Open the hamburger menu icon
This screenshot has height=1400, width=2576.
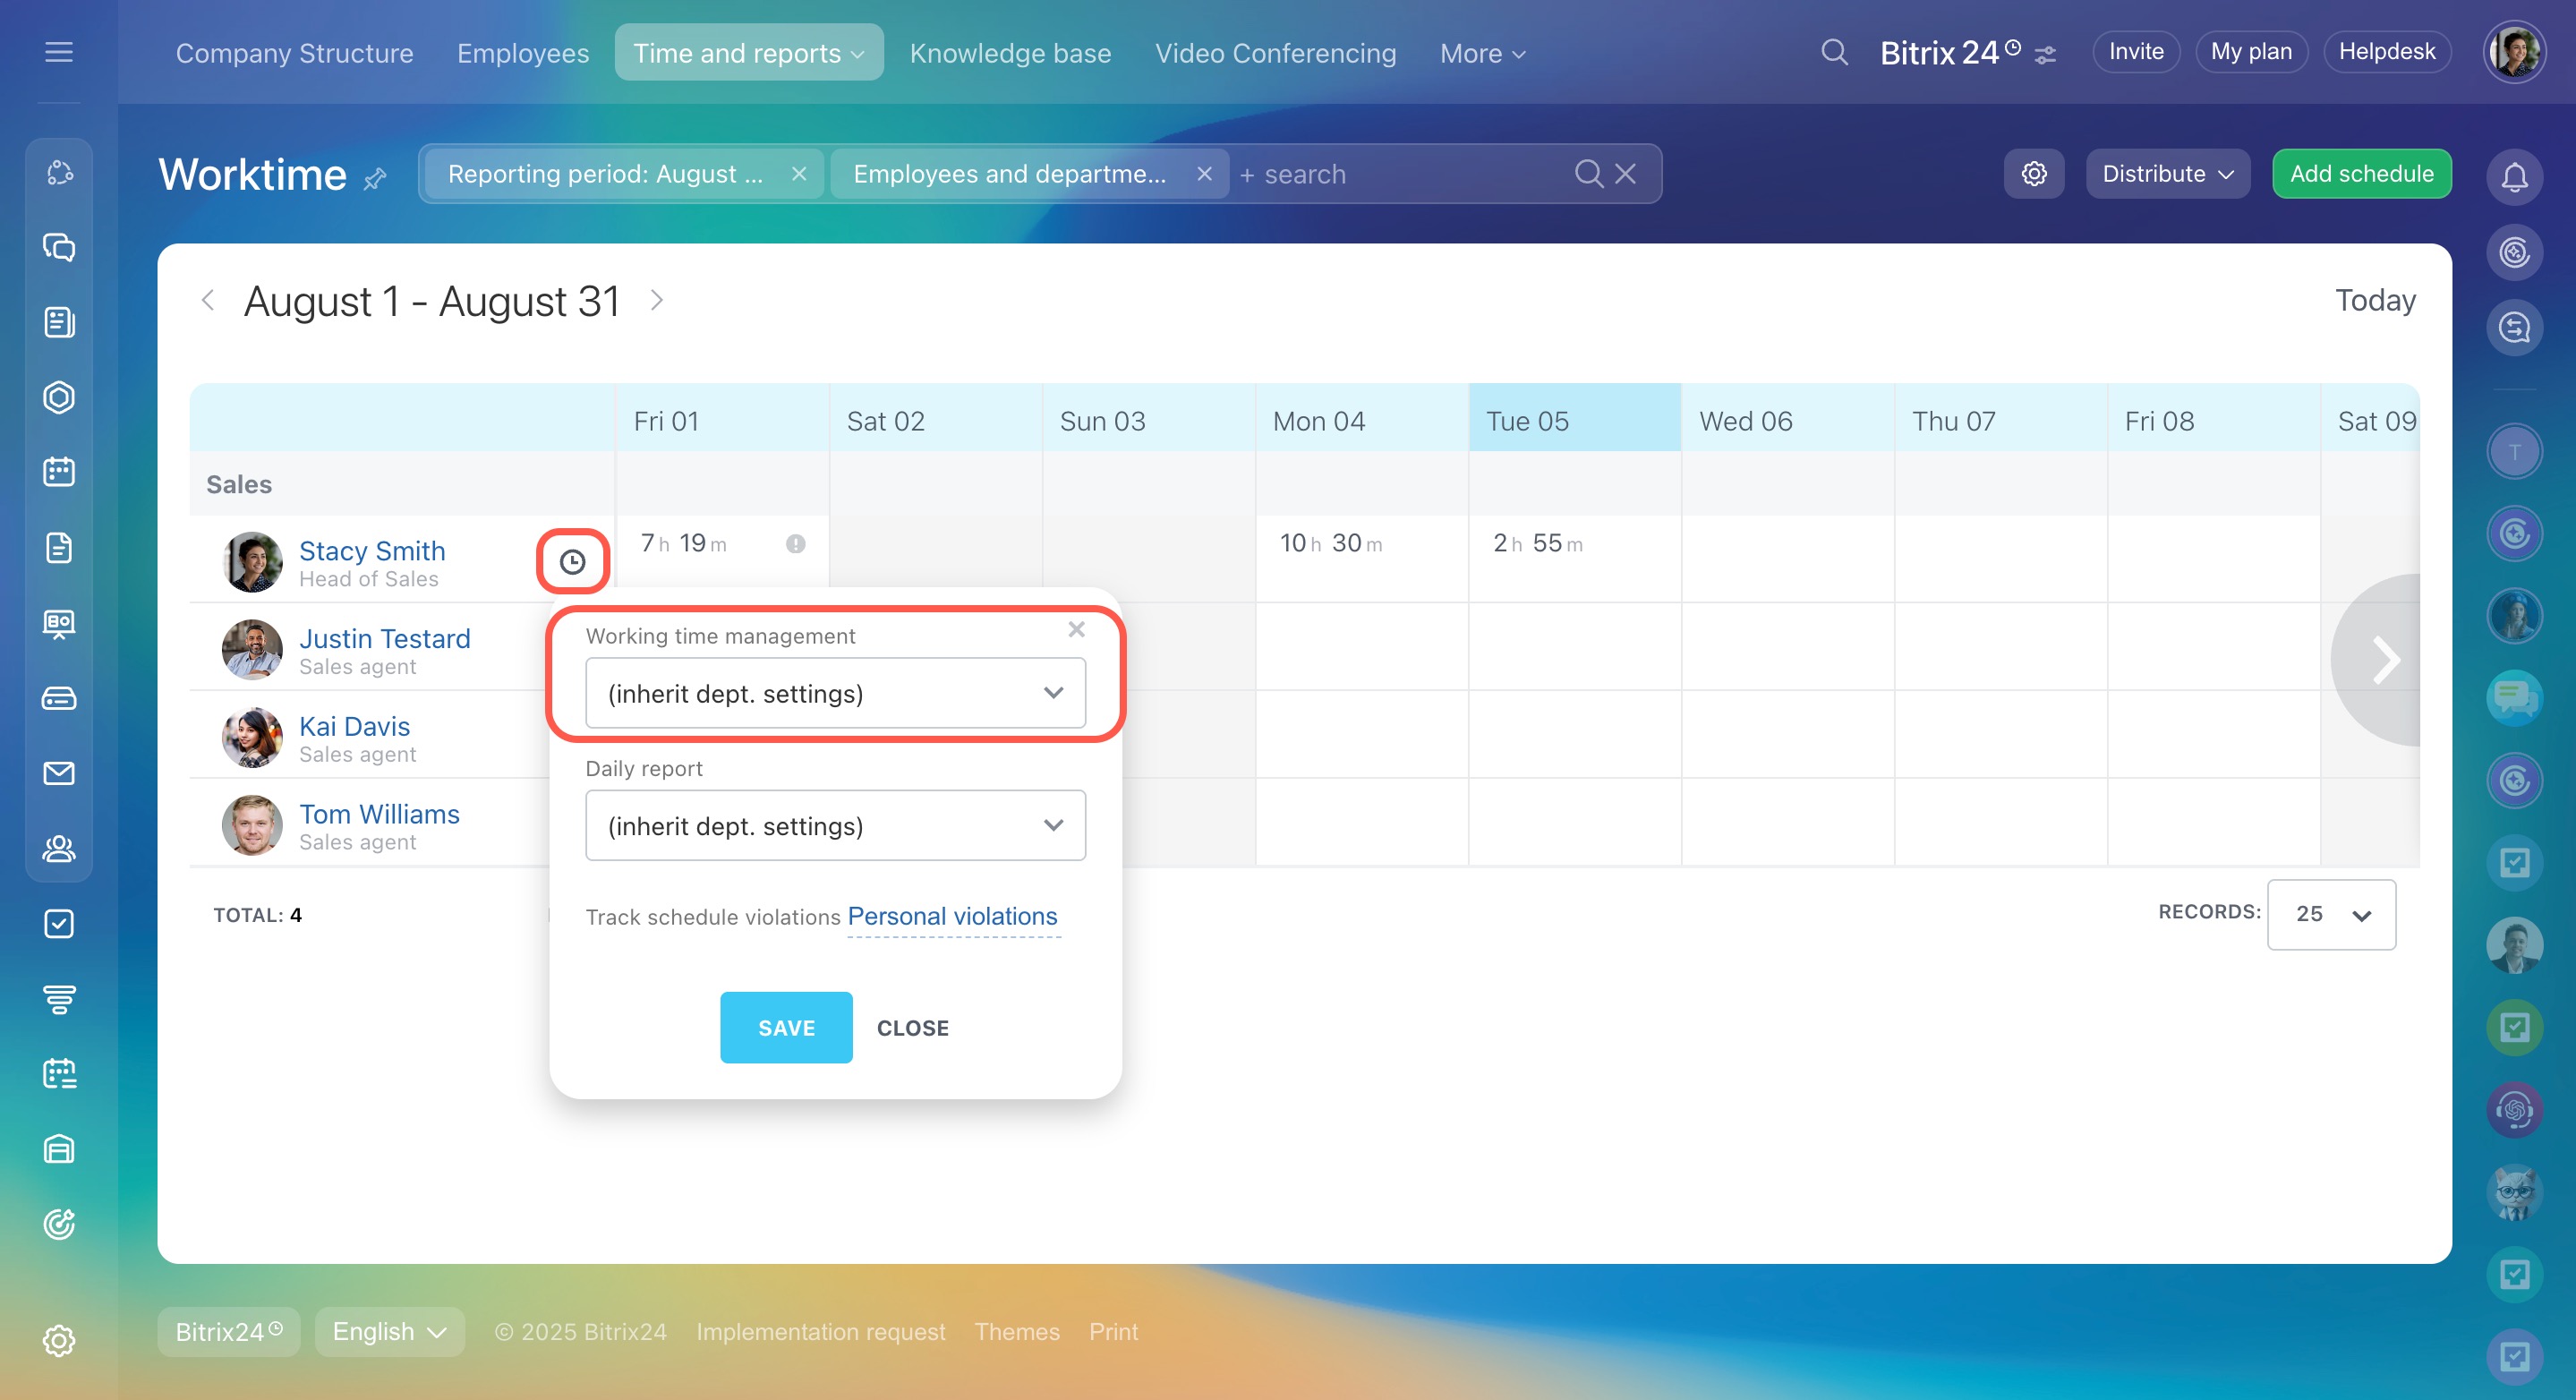[59, 52]
